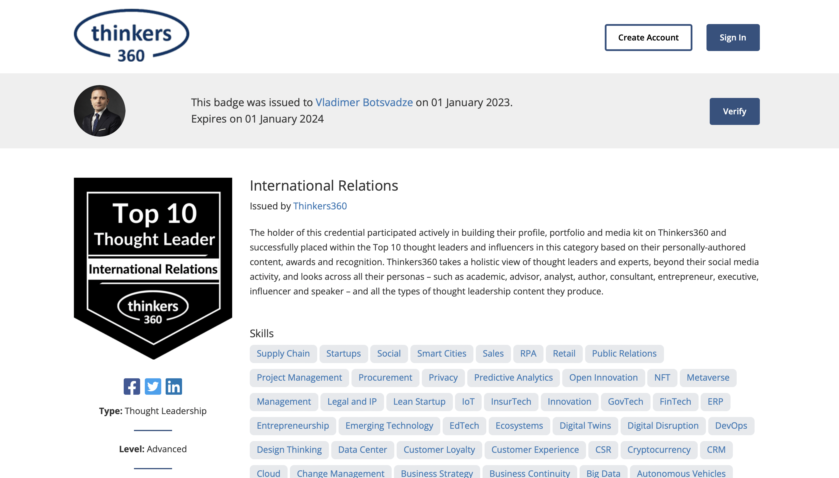Select the RPA skill tag

(528, 354)
